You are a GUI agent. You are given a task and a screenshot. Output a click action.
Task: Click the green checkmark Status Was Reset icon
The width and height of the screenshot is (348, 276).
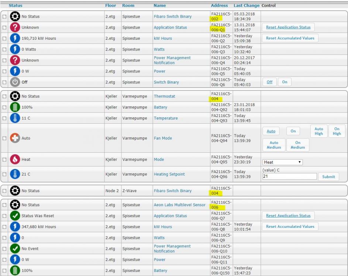pyautogui.click(x=15, y=216)
